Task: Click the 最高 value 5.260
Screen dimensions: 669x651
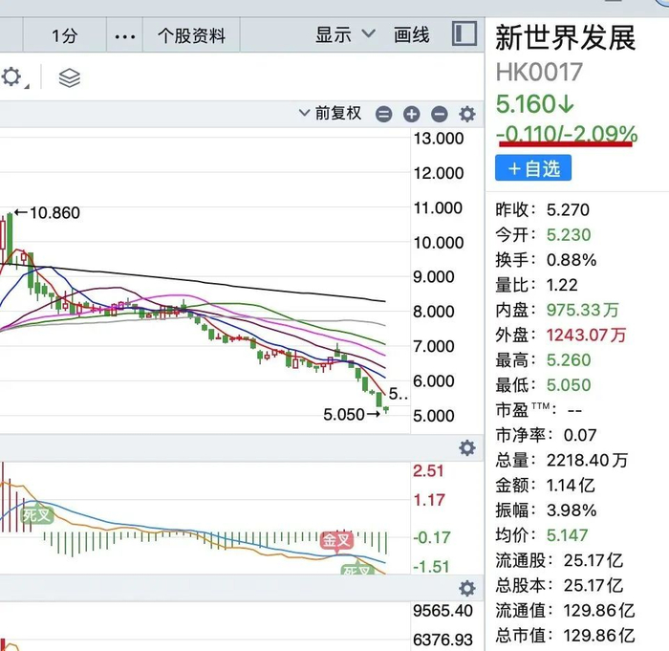Action: click(x=569, y=360)
